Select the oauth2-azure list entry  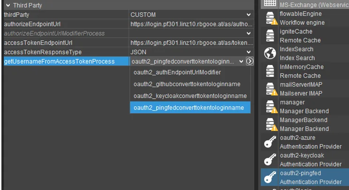(305, 142)
